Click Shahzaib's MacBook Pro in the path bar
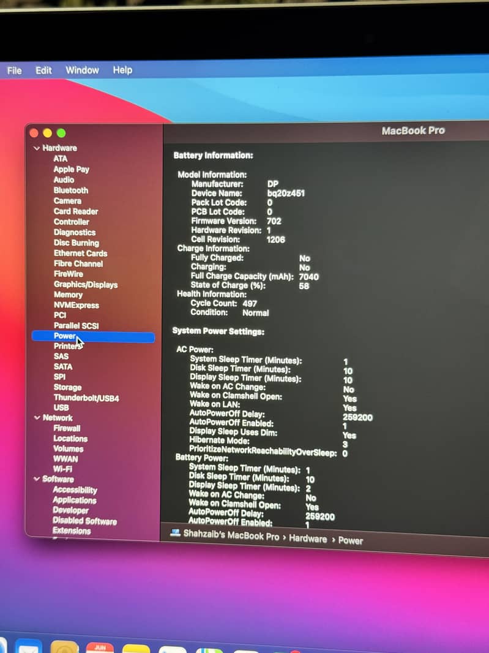 point(231,535)
